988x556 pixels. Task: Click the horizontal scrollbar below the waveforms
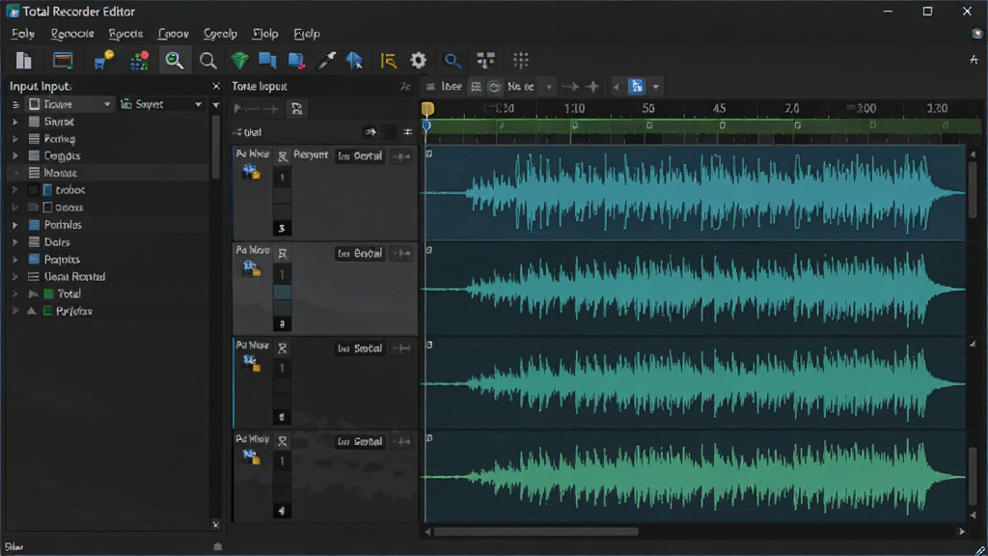[x=536, y=532]
